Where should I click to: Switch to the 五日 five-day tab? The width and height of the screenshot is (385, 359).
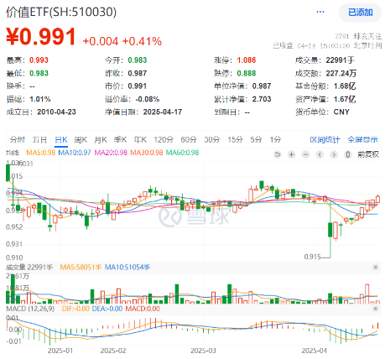click(x=39, y=139)
